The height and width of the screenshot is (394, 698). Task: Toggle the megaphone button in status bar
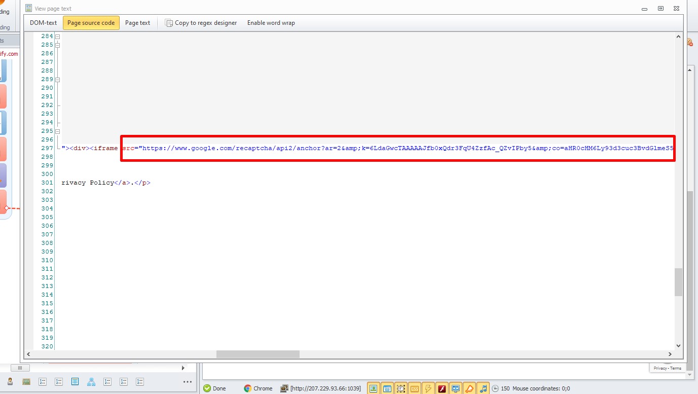coord(469,388)
